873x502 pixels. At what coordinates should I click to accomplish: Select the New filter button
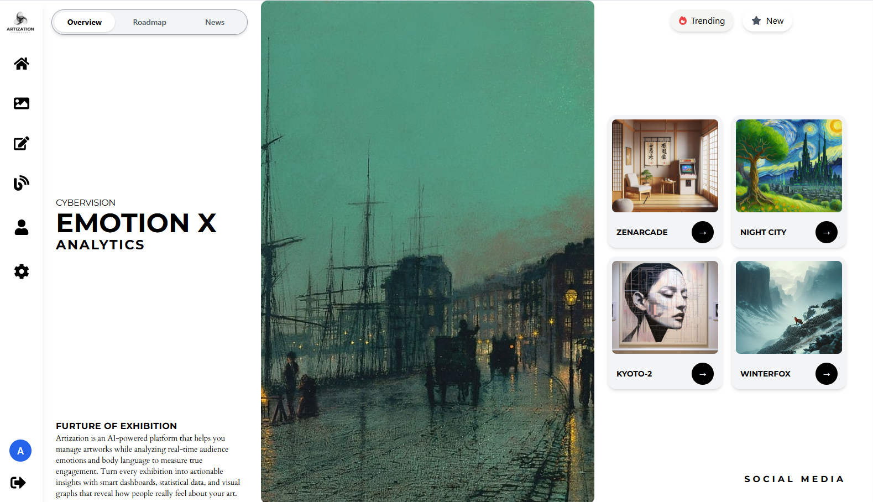tap(767, 20)
